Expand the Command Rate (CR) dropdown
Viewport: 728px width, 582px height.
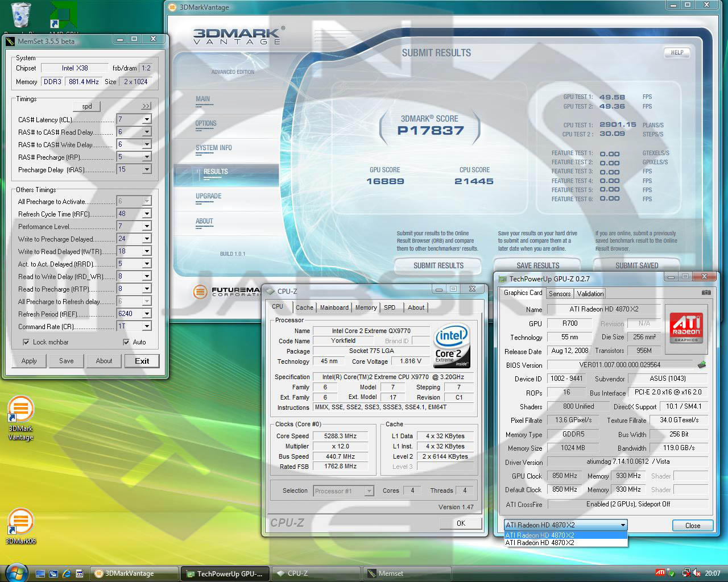pyautogui.click(x=147, y=326)
